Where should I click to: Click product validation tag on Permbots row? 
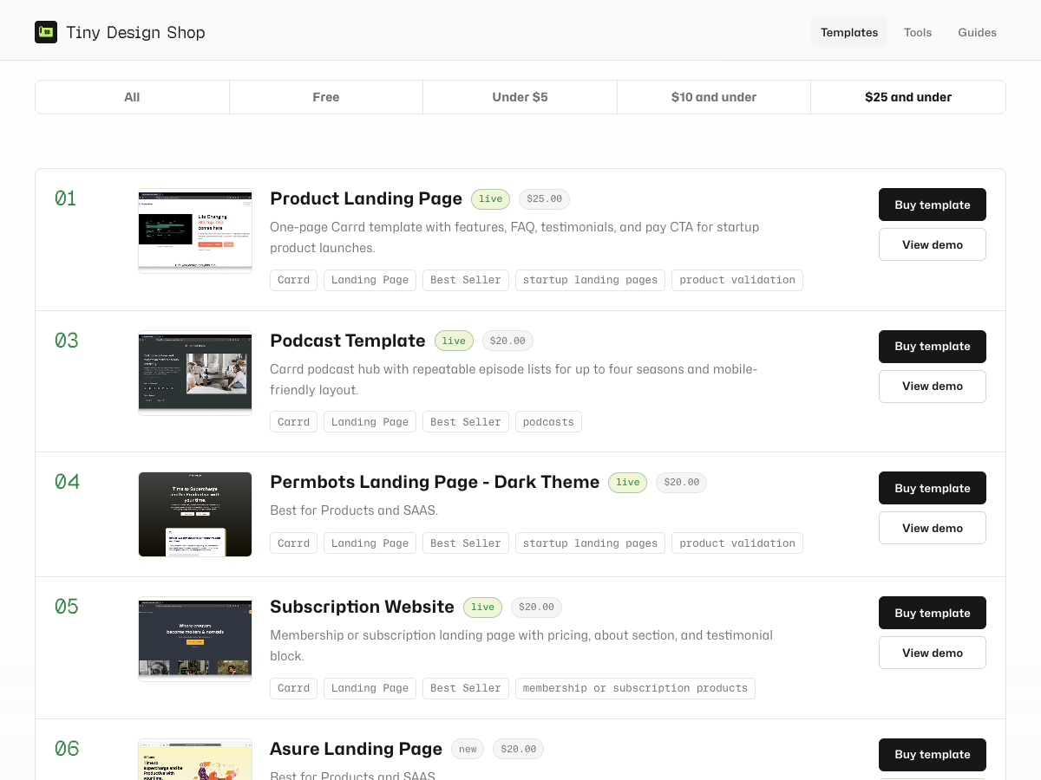pos(737,543)
